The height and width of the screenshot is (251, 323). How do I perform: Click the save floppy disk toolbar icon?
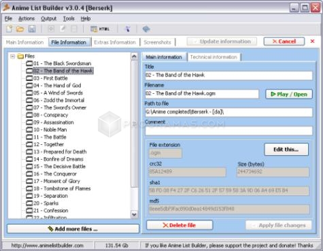click(x=32, y=29)
